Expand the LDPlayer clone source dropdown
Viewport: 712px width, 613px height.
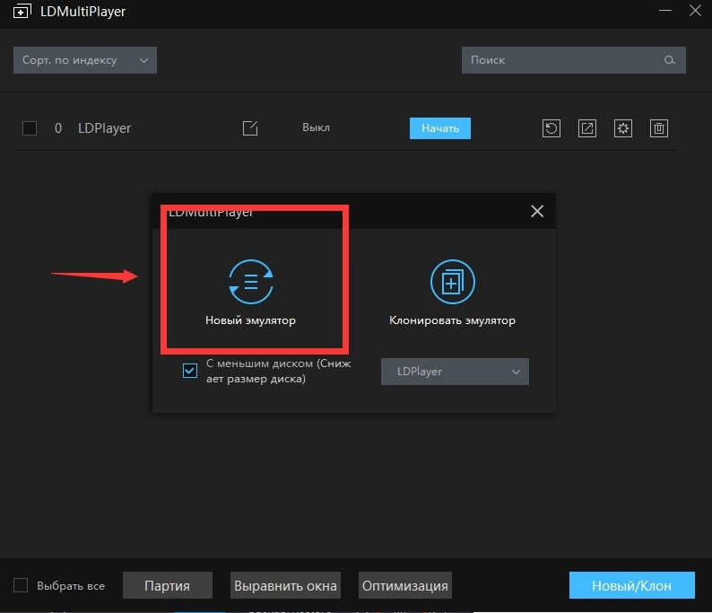pyautogui.click(x=455, y=372)
